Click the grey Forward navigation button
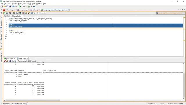The image size is (186, 105). pyautogui.click(x=24, y=6)
